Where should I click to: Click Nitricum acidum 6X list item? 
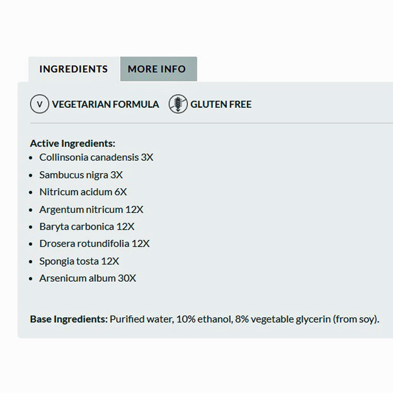pyautogui.click(x=83, y=192)
